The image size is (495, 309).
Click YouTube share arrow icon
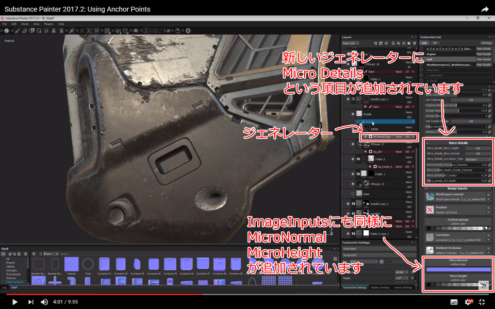click(x=485, y=9)
